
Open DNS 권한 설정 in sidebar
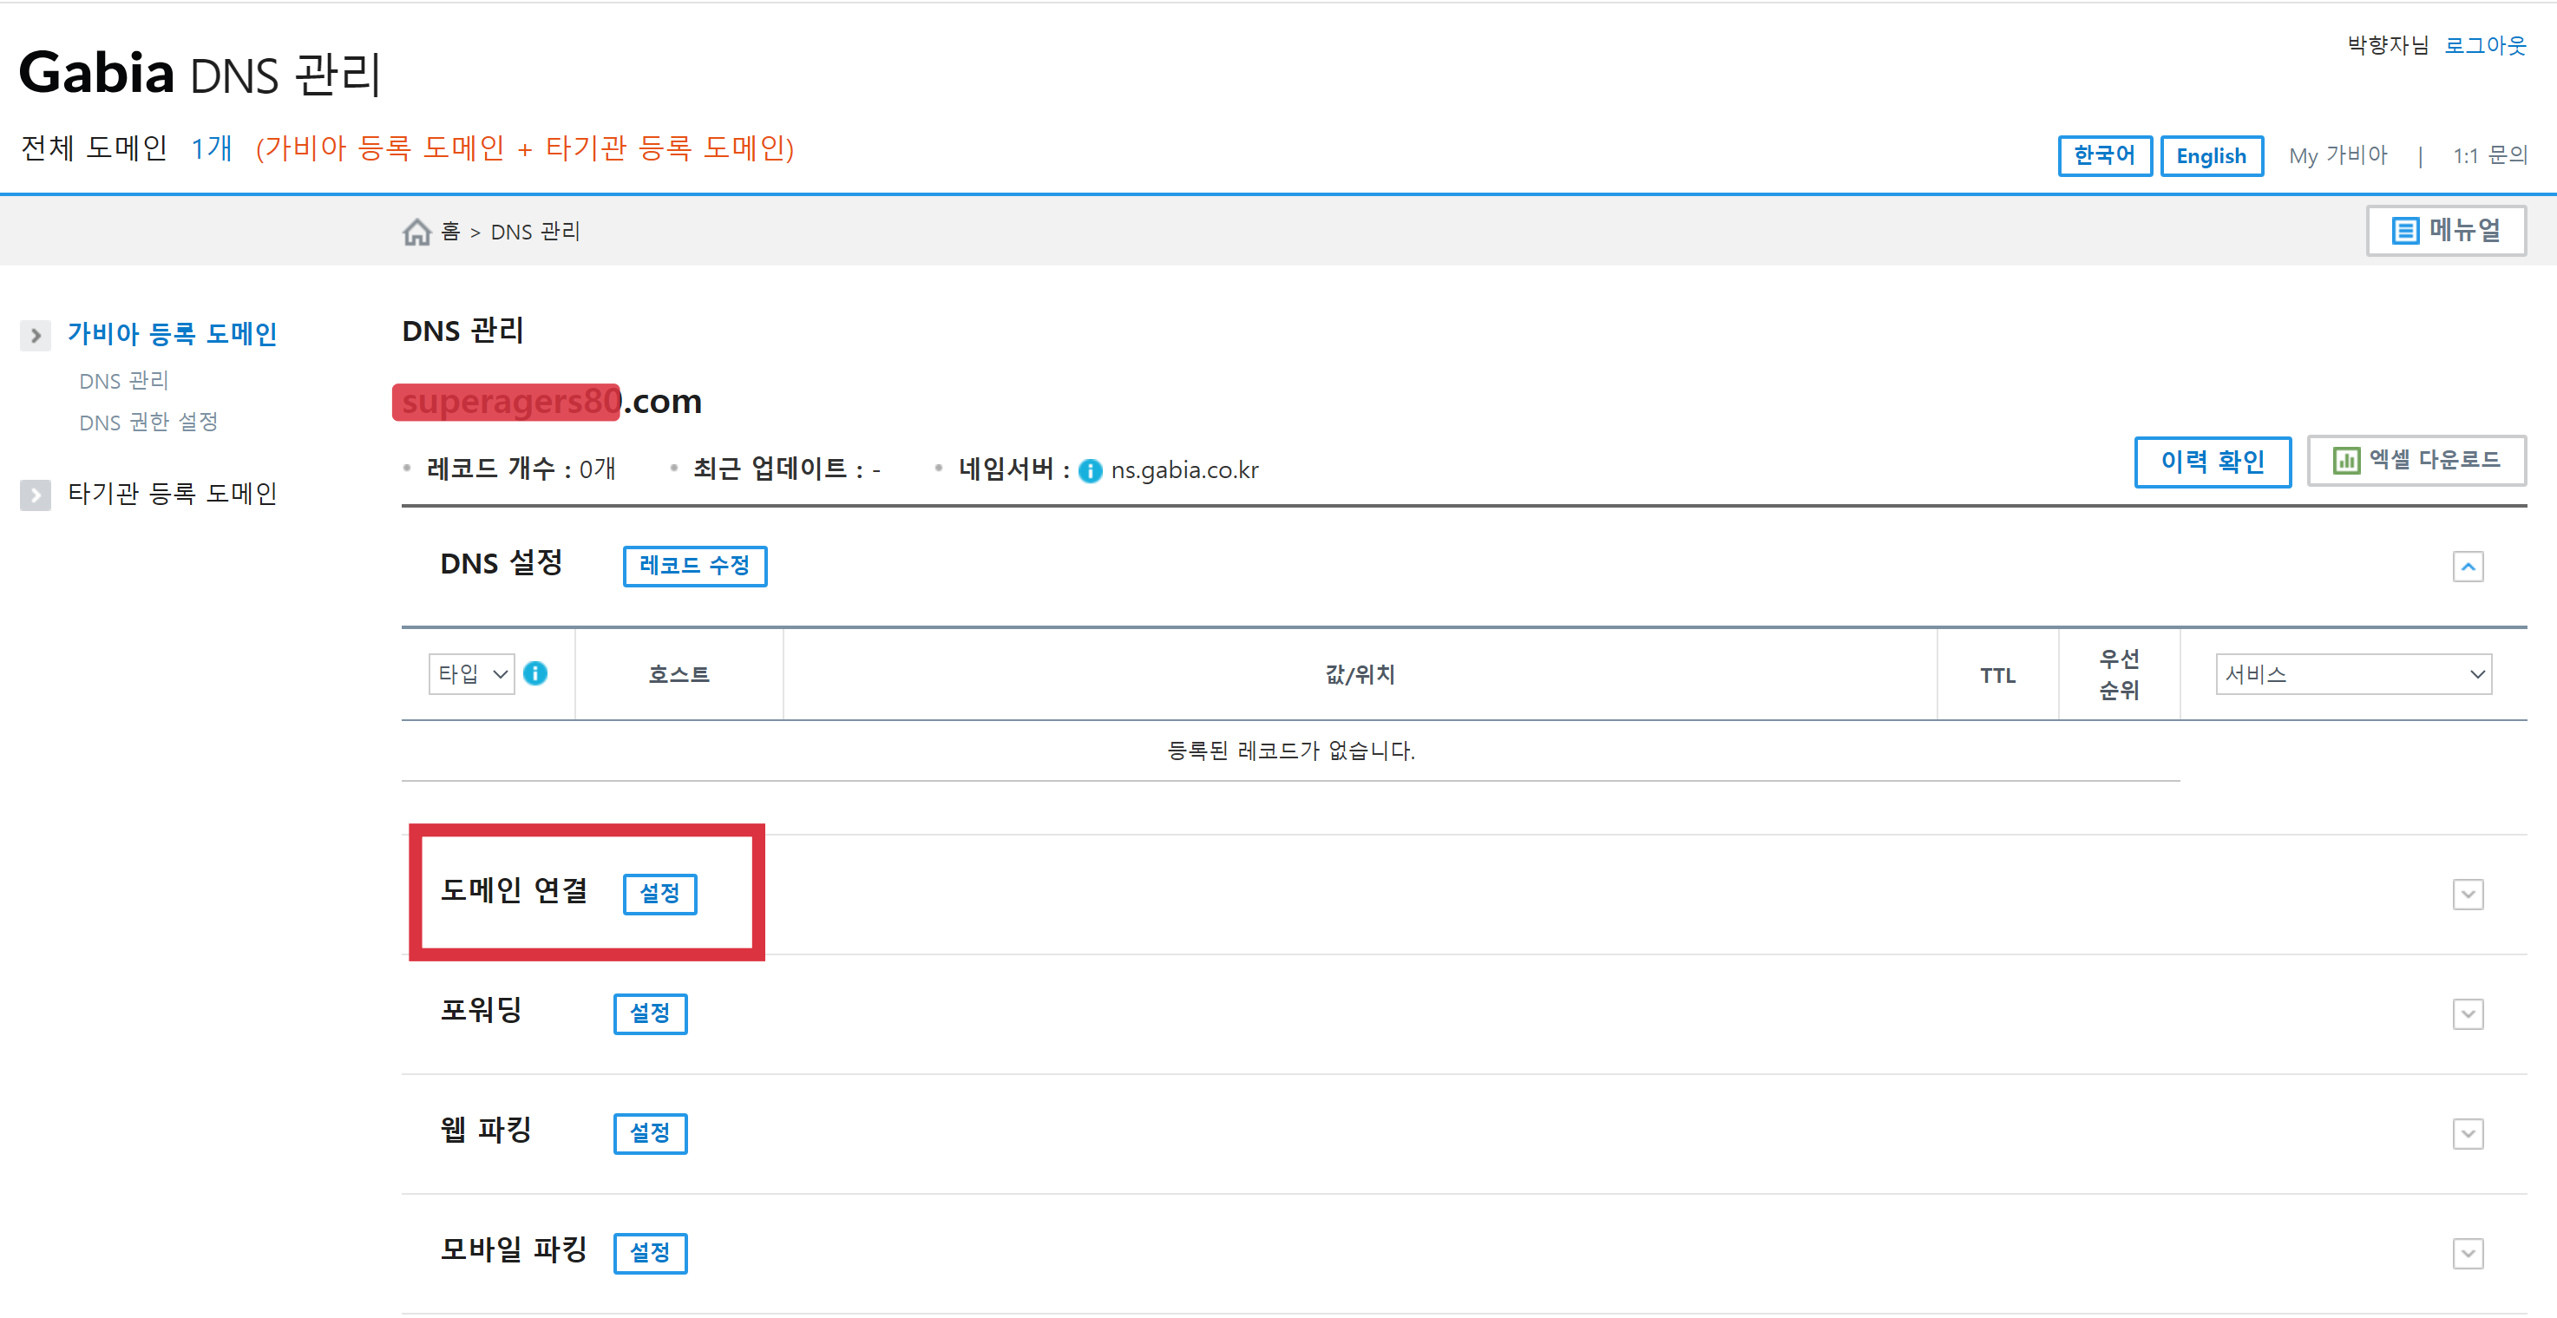coord(148,423)
